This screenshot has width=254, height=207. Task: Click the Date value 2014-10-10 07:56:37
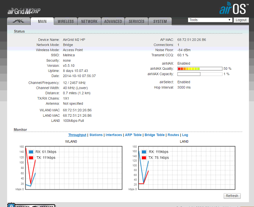[x=79, y=76]
